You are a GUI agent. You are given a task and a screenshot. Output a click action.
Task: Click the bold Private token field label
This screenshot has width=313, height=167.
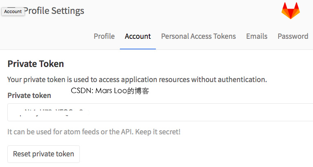pos(29,96)
